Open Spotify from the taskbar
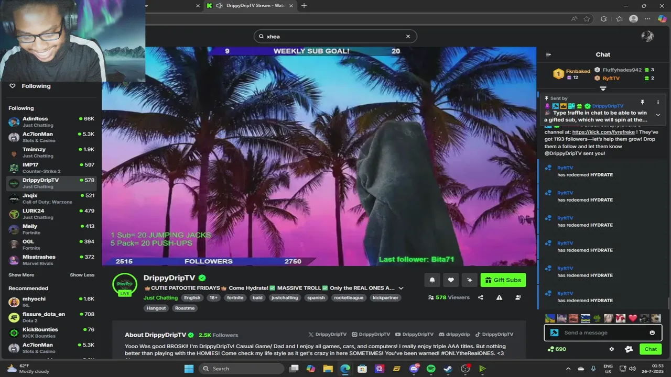The width and height of the screenshot is (671, 377). coord(431,369)
